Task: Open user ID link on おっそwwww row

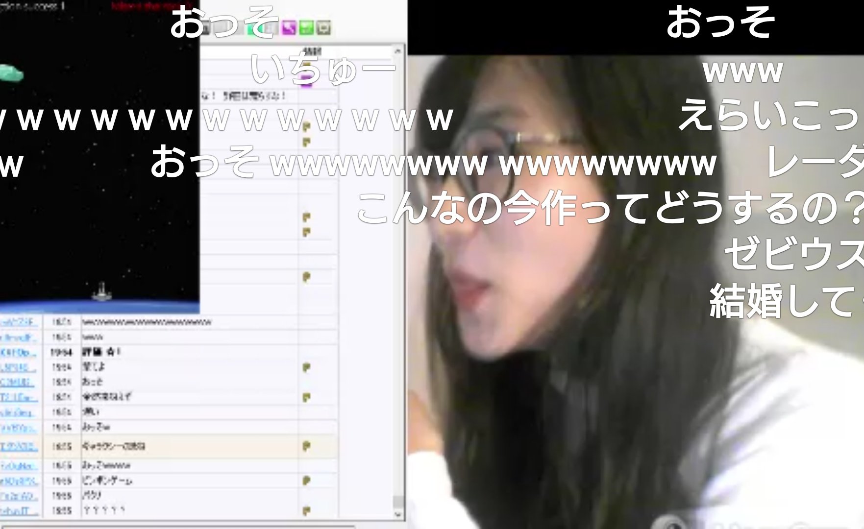Action: point(19,465)
